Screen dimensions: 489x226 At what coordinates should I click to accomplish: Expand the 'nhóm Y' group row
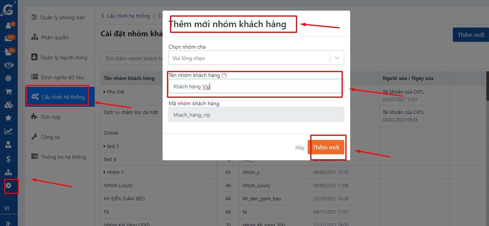[x=105, y=172]
